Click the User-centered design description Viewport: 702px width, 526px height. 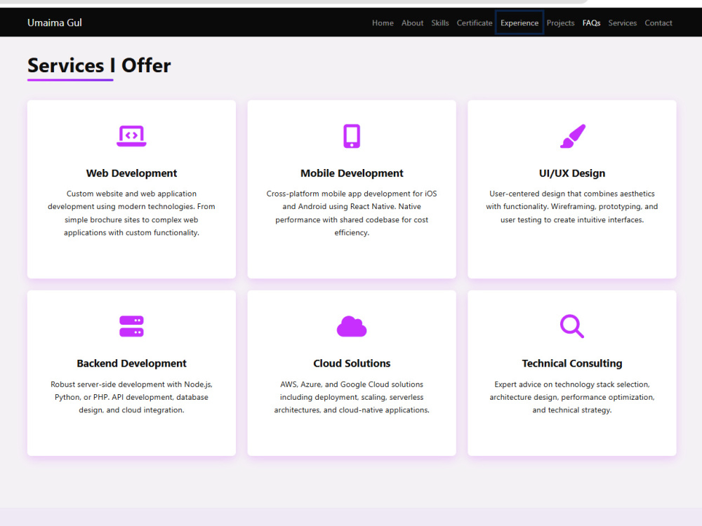(x=571, y=207)
